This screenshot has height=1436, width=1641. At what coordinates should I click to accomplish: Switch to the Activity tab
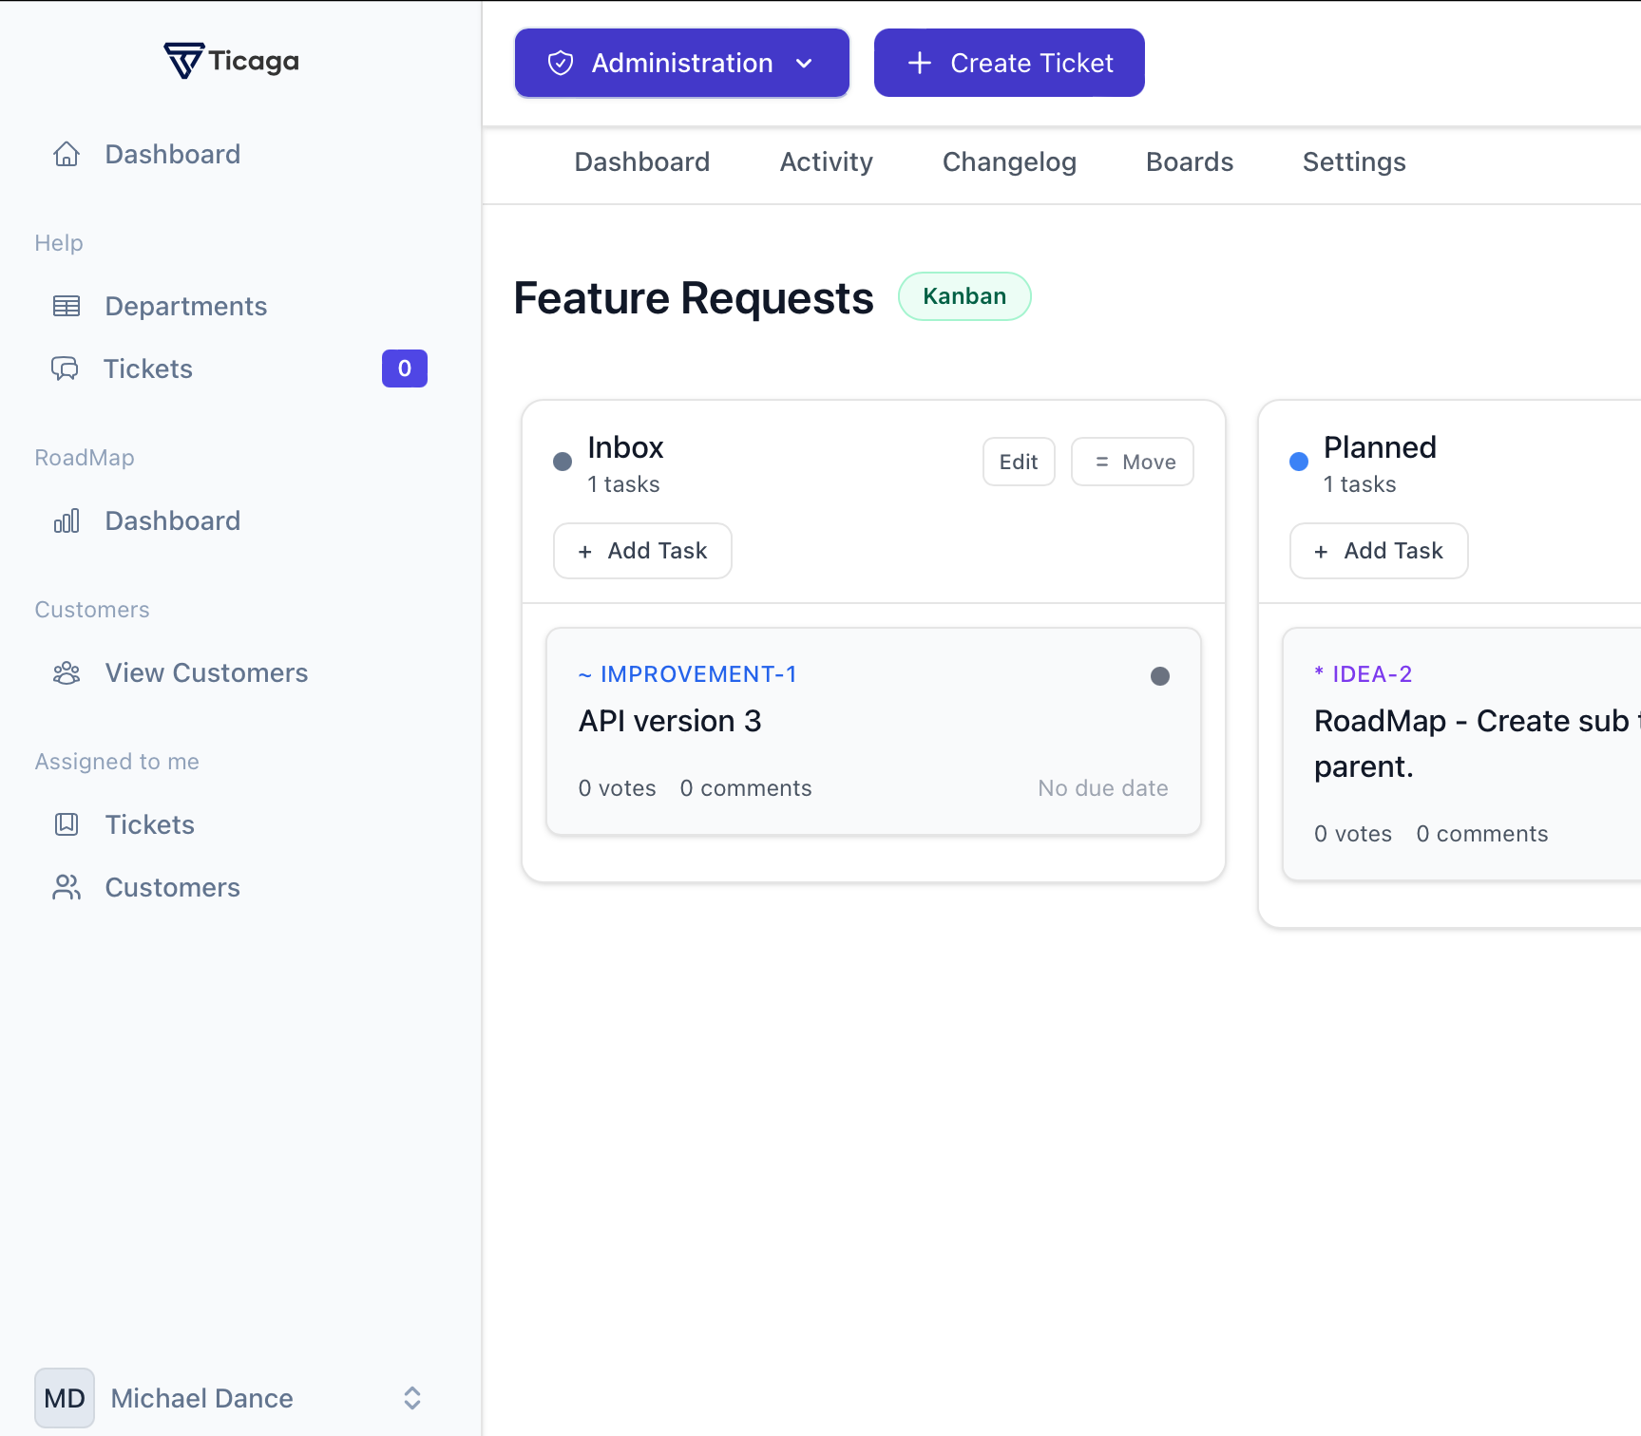pyautogui.click(x=826, y=162)
